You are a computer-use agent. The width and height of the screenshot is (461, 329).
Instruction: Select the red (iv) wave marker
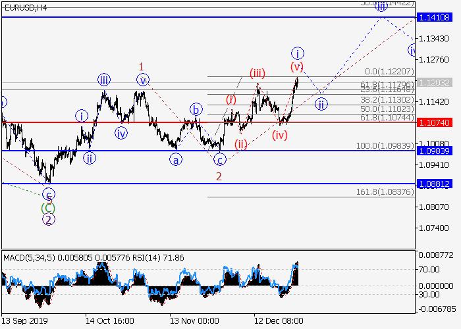281,136
